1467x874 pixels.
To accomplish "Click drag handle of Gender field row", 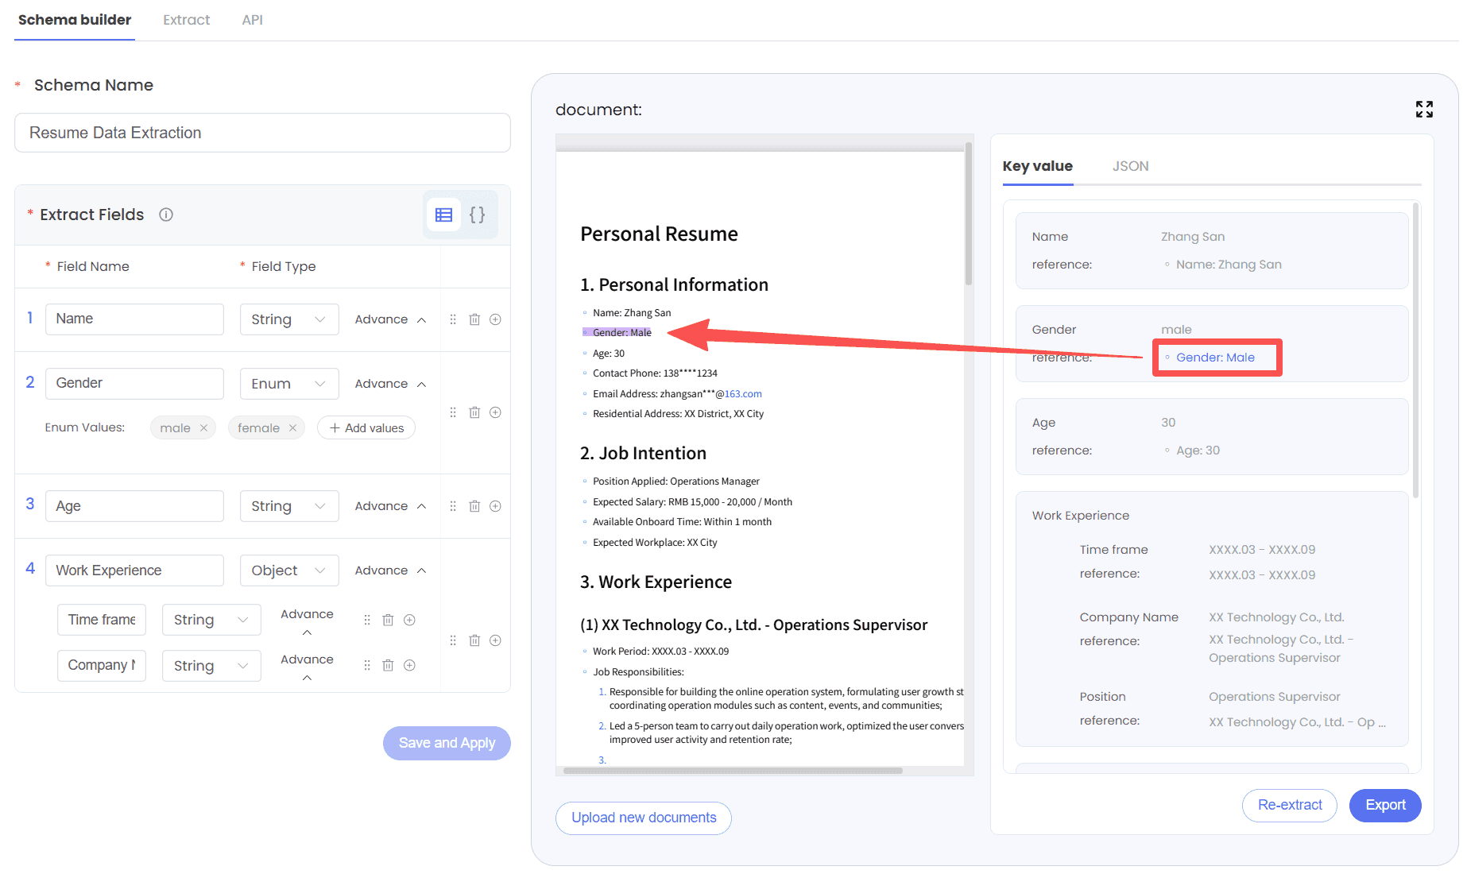I will coord(453,412).
